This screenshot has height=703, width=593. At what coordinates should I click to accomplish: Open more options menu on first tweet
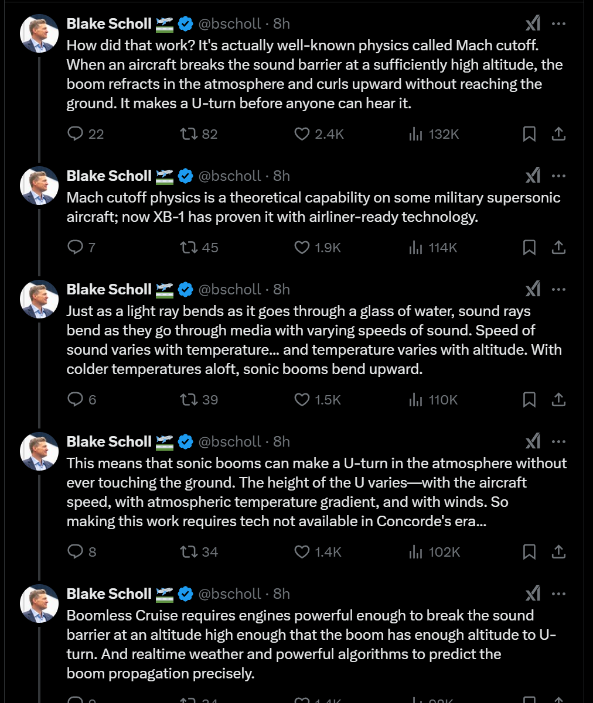point(559,23)
